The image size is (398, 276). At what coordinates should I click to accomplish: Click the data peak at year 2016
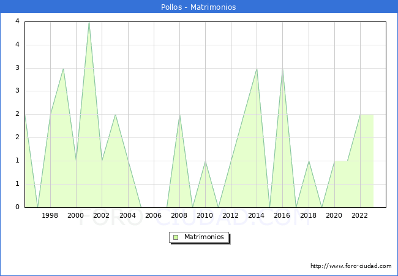282,69
